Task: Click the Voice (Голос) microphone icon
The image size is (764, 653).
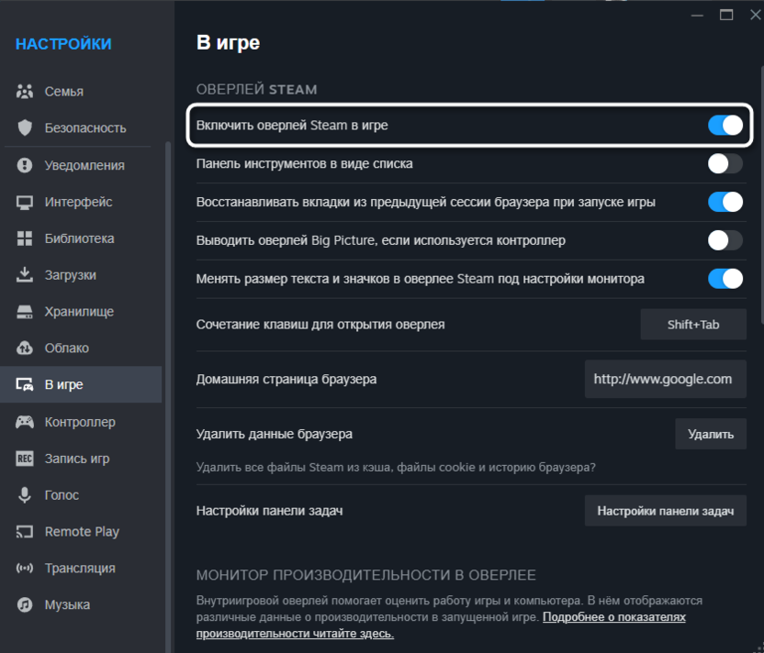Action: 25,495
